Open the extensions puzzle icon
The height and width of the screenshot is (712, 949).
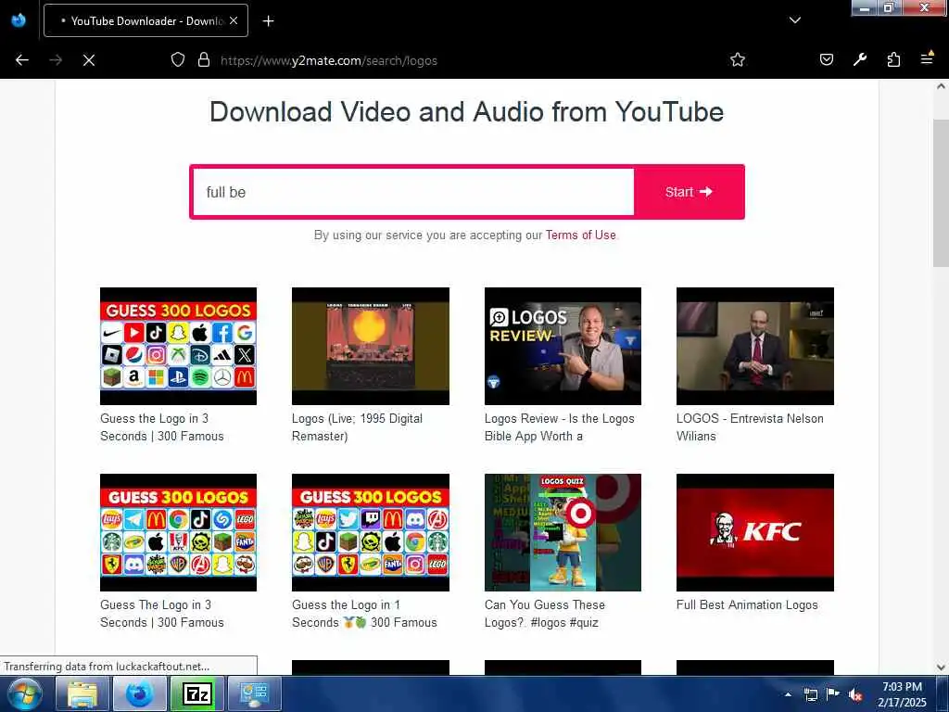point(893,59)
